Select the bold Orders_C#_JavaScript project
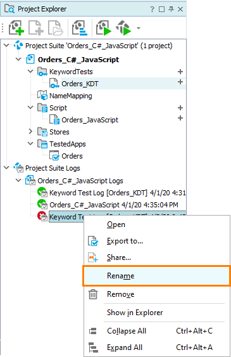The image size is (231, 357). point(78,60)
